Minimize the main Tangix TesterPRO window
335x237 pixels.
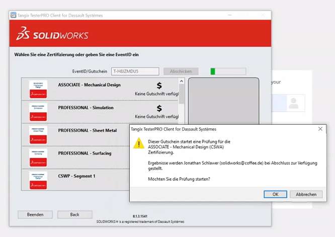[x=230, y=15]
